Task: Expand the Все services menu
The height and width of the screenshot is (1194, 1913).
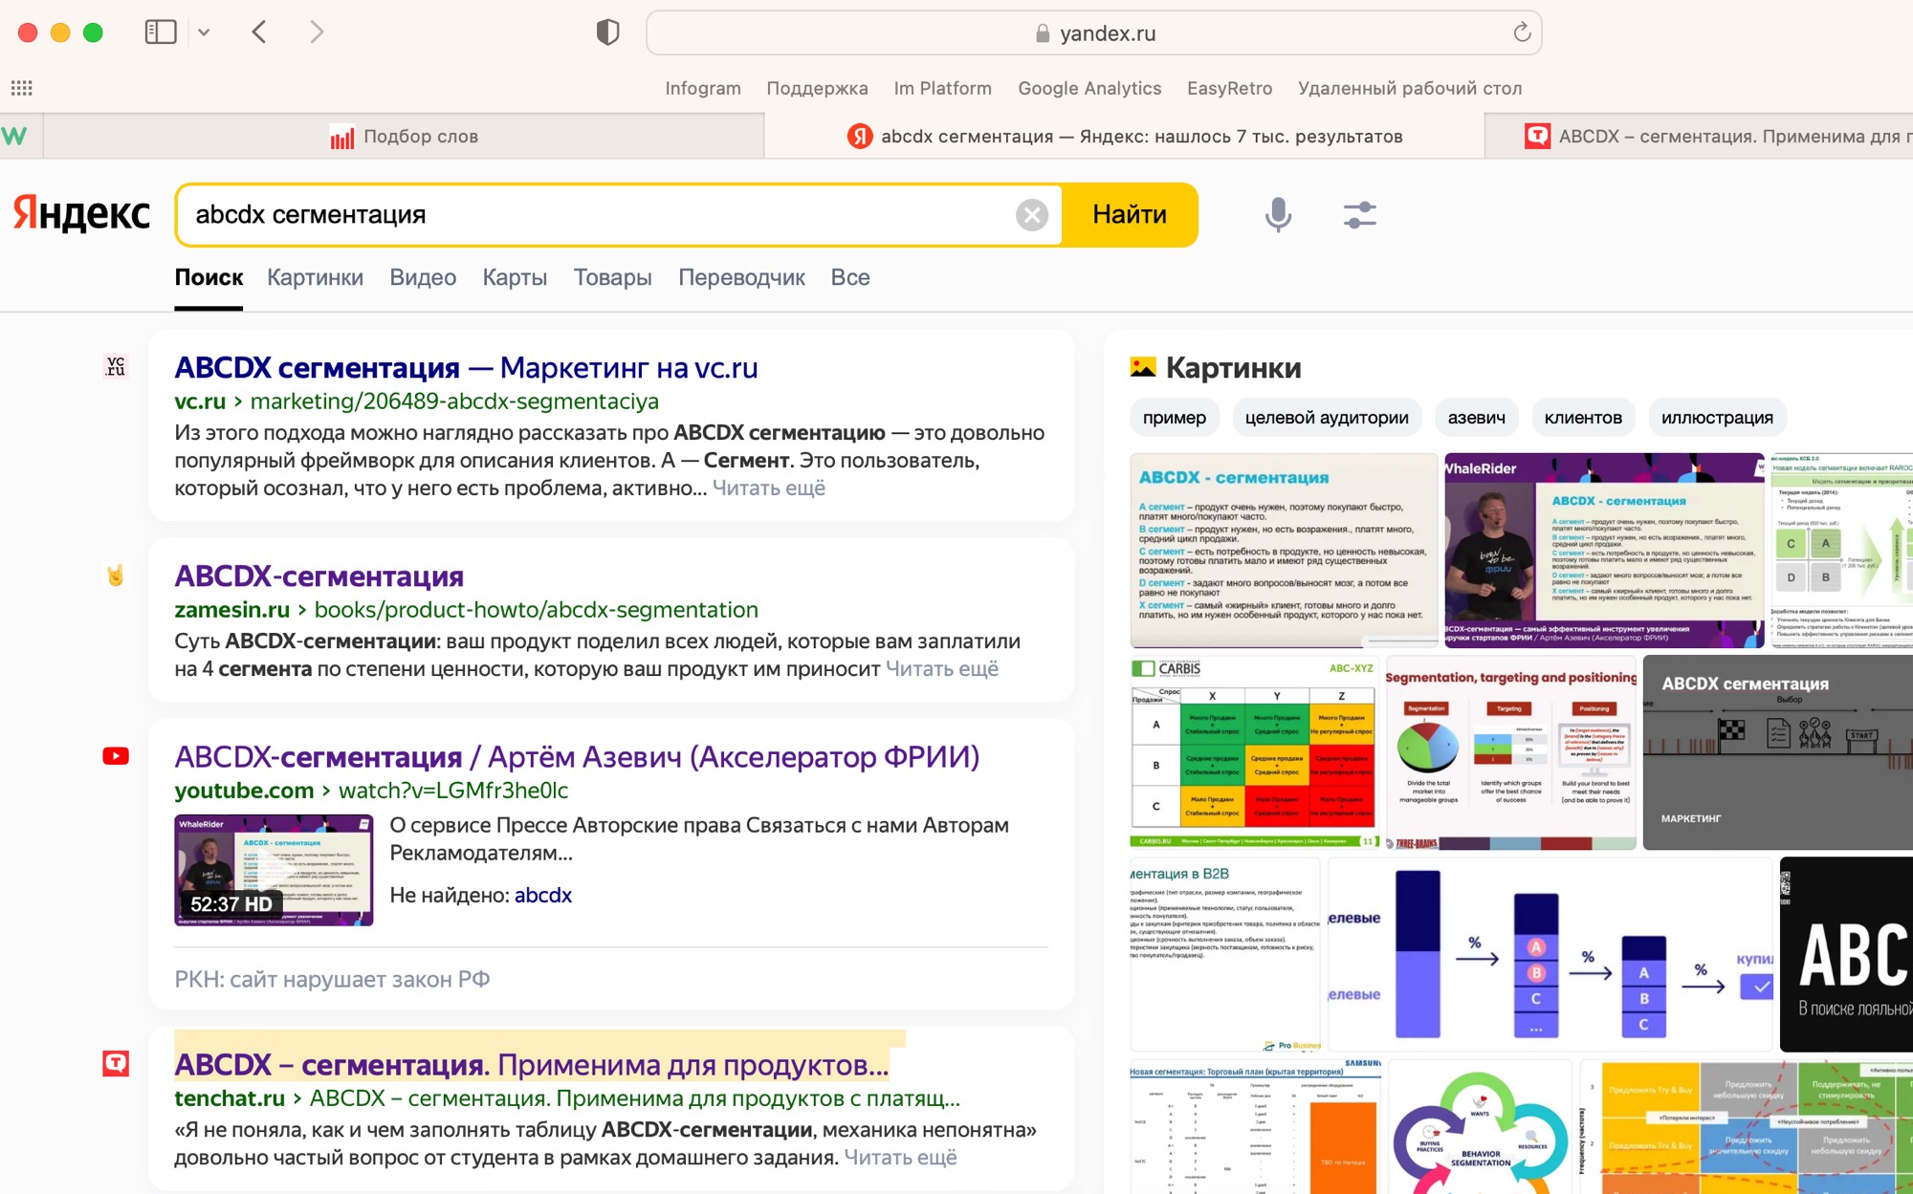Action: tap(850, 277)
